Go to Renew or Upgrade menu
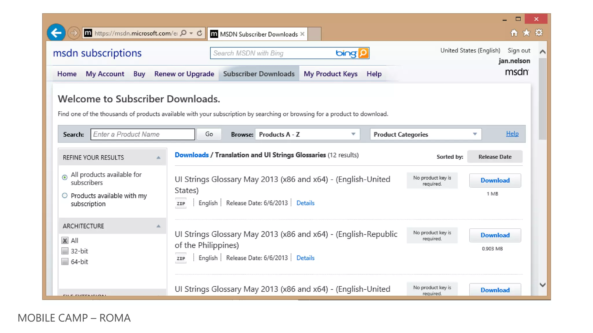Image resolution: width=593 pixels, height=333 pixels. tap(184, 74)
